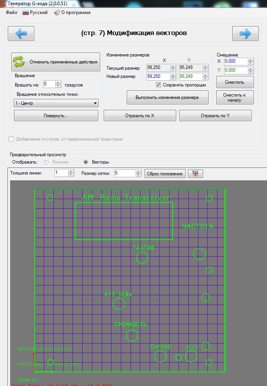This screenshot has width=267, height=386.
Task: Click the Отразить по Y button
Action: pyautogui.click(x=215, y=115)
